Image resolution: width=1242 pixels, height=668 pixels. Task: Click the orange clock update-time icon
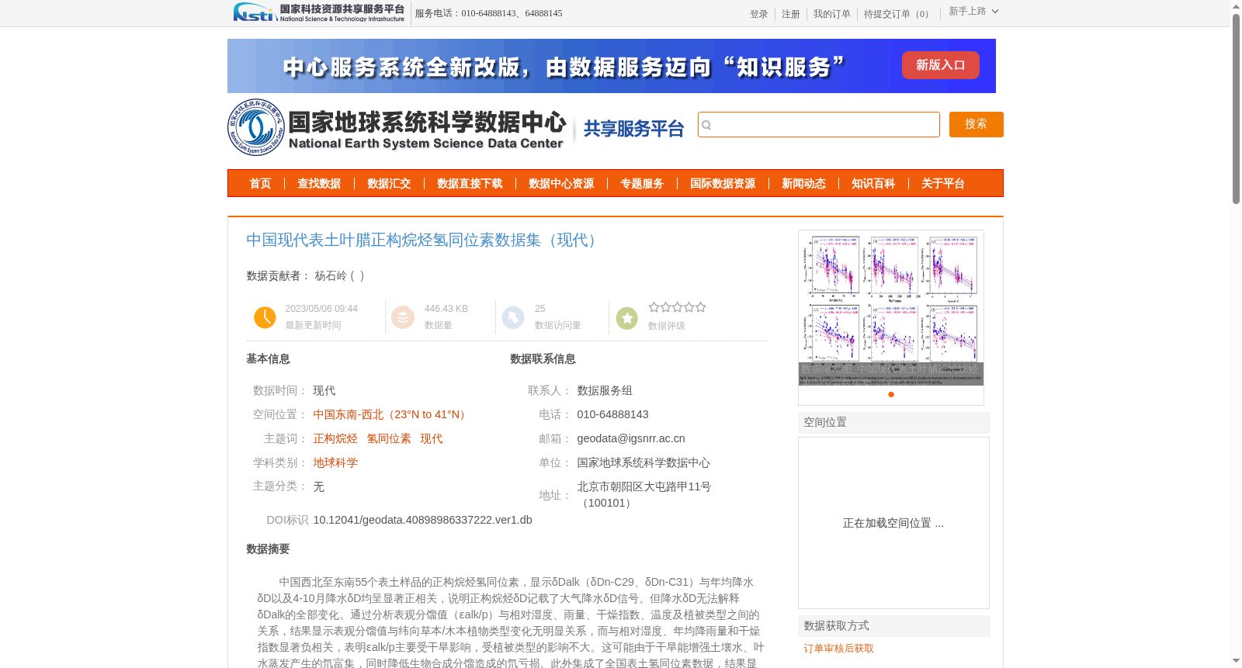(x=265, y=317)
